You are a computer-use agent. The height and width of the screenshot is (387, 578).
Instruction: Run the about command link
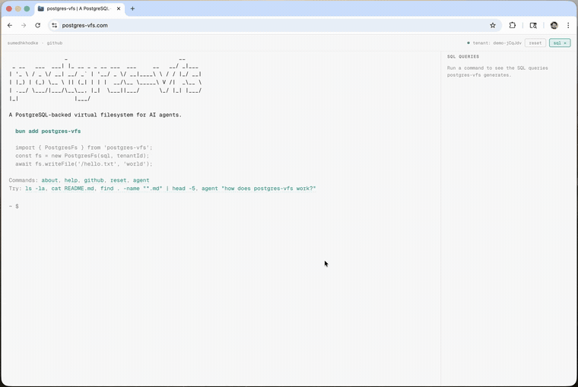(x=49, y=180)
